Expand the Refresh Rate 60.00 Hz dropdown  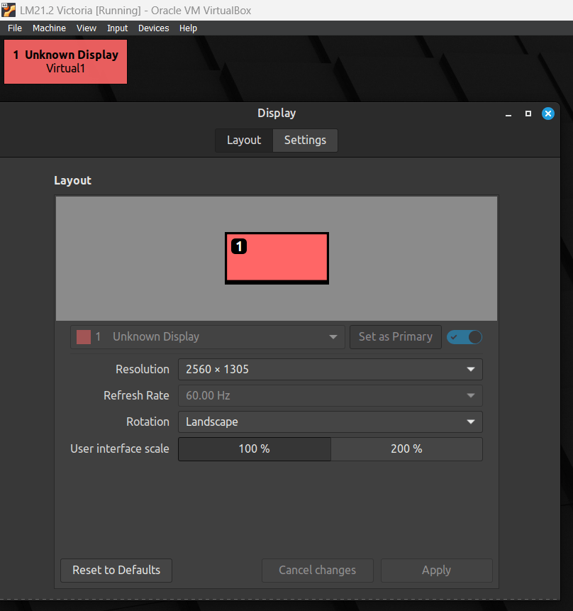coord(330,395)
